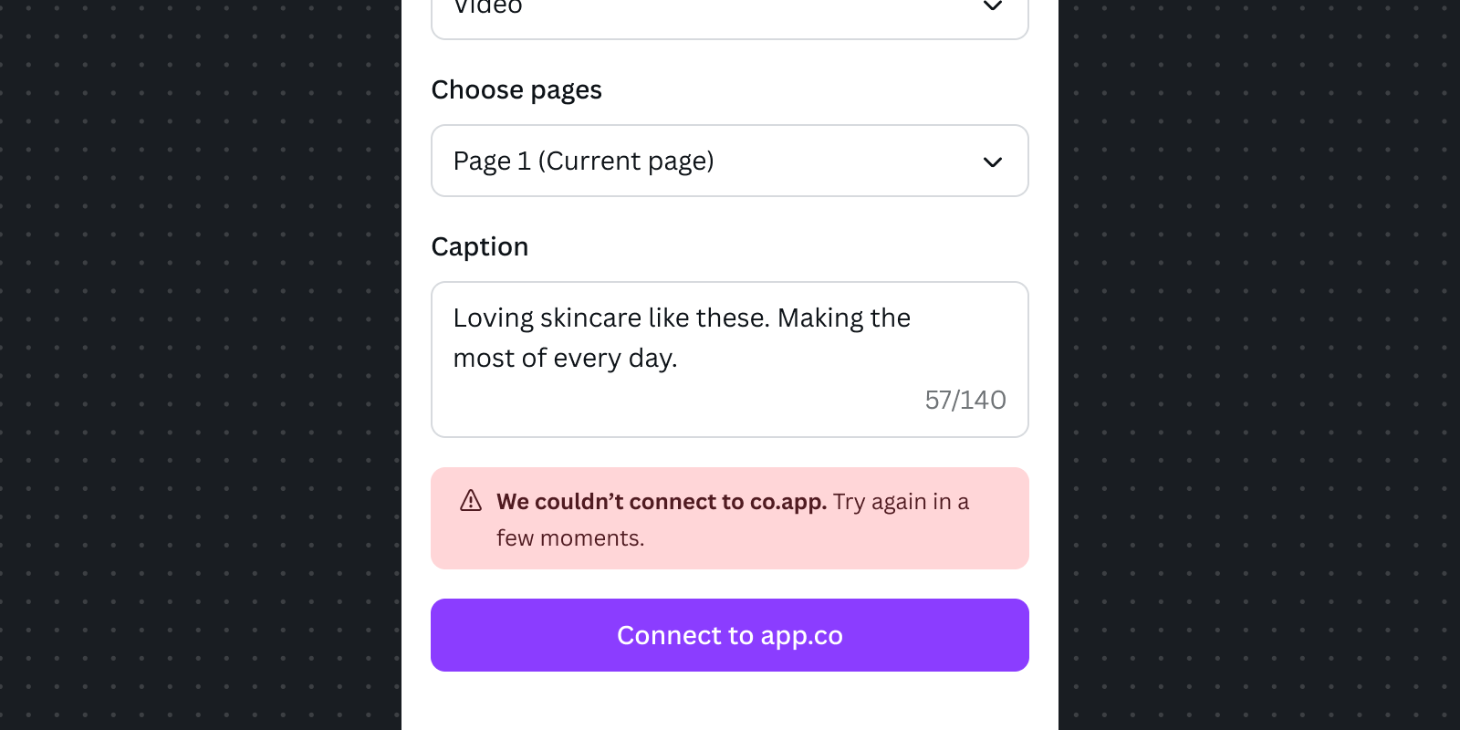The height and width of the screenshot is (730, 1460).
Task: Click the 57/140 character counter
Action: (965, 400)
